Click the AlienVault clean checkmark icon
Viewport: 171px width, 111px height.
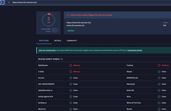159,84
